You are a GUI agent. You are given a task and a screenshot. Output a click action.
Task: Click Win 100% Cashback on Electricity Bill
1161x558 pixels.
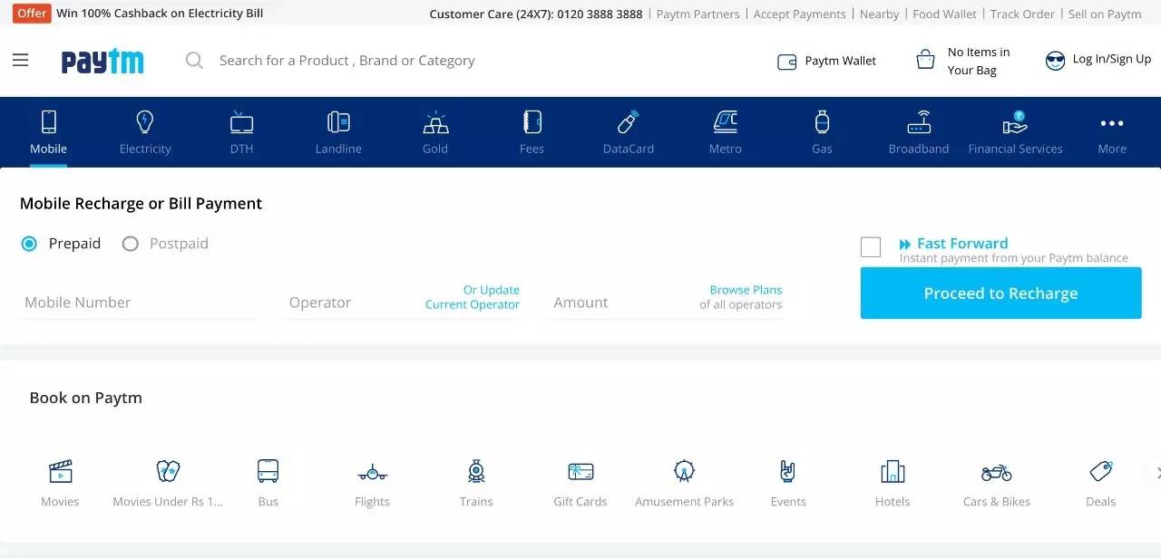point(160,14)
